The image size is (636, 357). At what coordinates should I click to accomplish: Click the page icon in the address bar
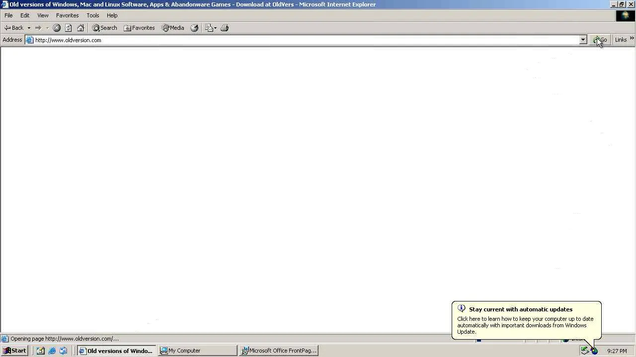30,40
